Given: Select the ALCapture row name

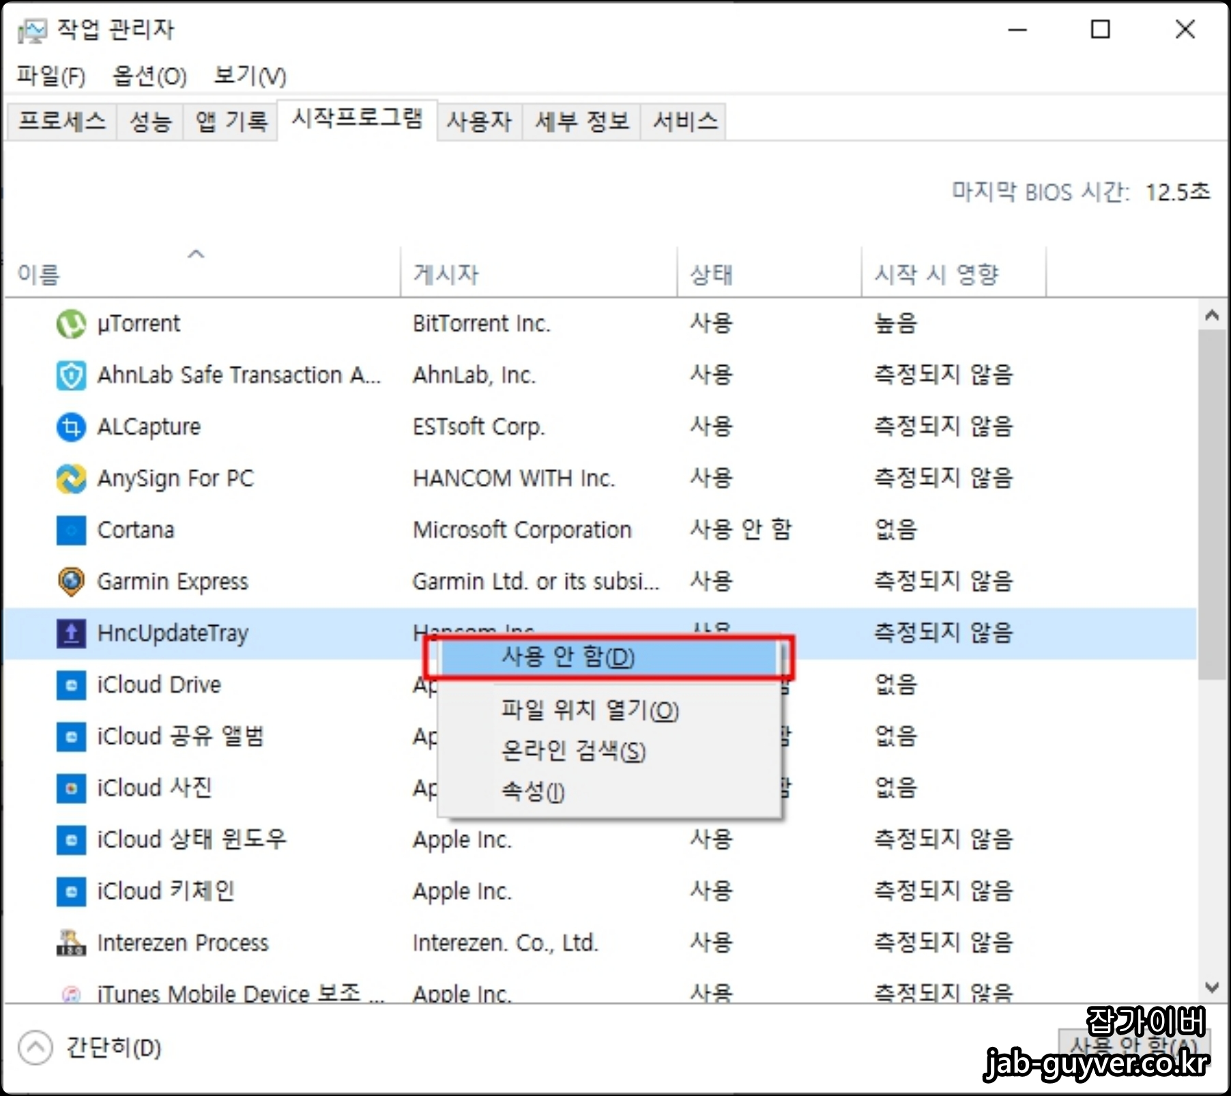Looking at the screenshot, I should 149,427.
